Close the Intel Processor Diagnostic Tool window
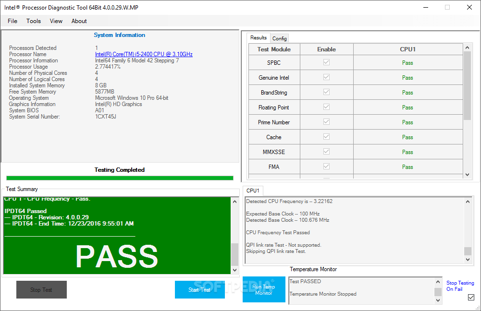 [x=469, y=7]
